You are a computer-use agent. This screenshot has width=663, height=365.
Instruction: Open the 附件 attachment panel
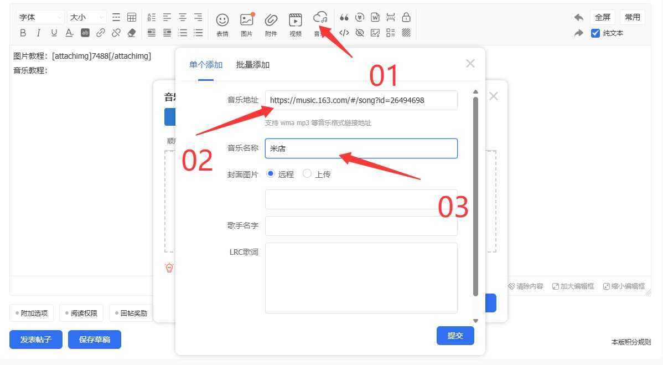tap(271, 24)
